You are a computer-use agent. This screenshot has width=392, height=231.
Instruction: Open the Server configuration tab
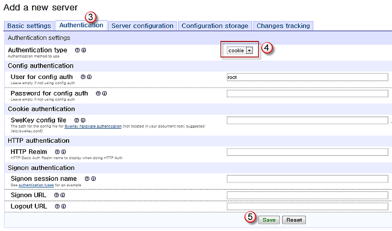tap(143, 26)
